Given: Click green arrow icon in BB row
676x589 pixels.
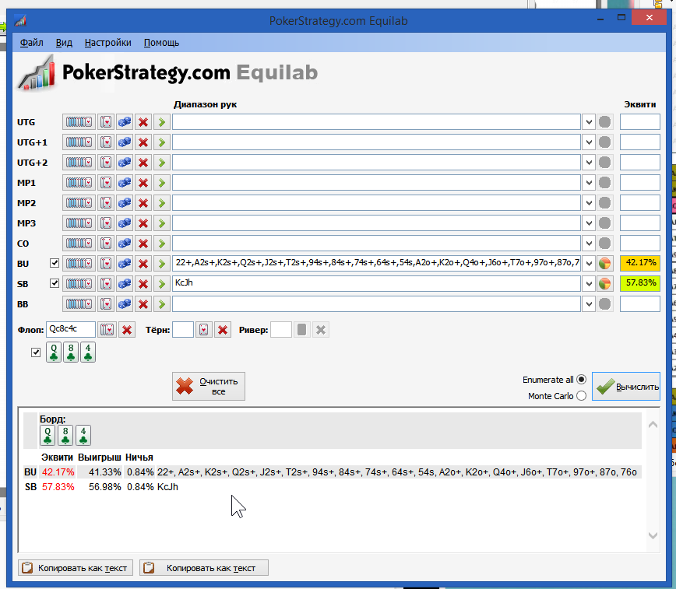Looking at the screenshot, I should point(162,304).
